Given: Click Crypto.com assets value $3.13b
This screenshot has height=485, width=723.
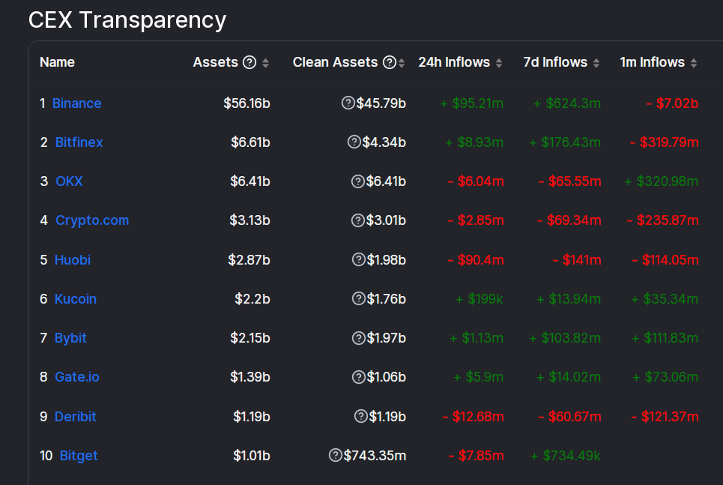Looking at the screenshot, I should [x=250, y=220].
